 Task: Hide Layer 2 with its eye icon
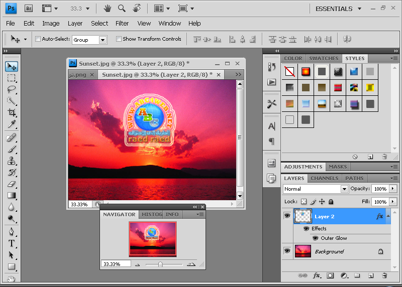click(x=287, y=216)
